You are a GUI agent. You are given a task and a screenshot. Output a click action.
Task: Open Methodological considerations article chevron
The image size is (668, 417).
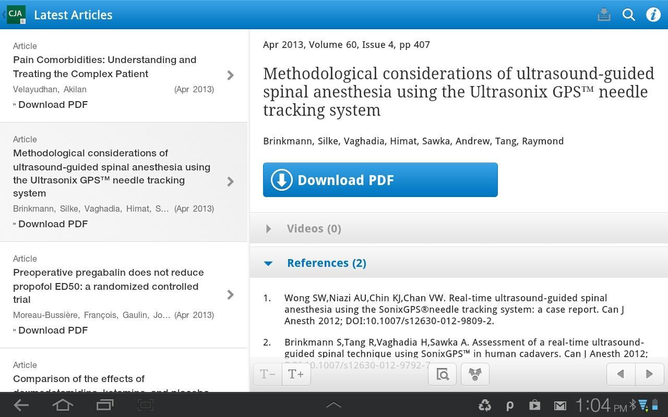pyautogui.click(x=230, y=181)
